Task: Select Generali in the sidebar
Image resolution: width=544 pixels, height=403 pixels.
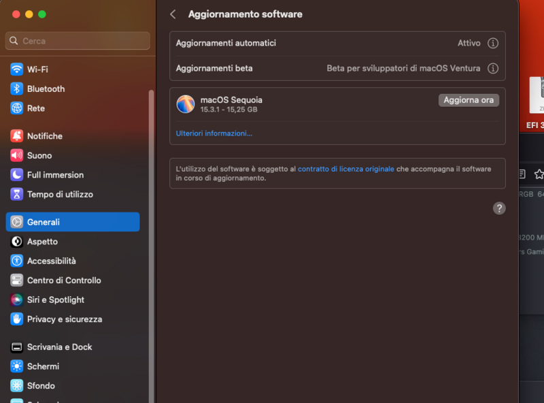Action: [41, 221]
